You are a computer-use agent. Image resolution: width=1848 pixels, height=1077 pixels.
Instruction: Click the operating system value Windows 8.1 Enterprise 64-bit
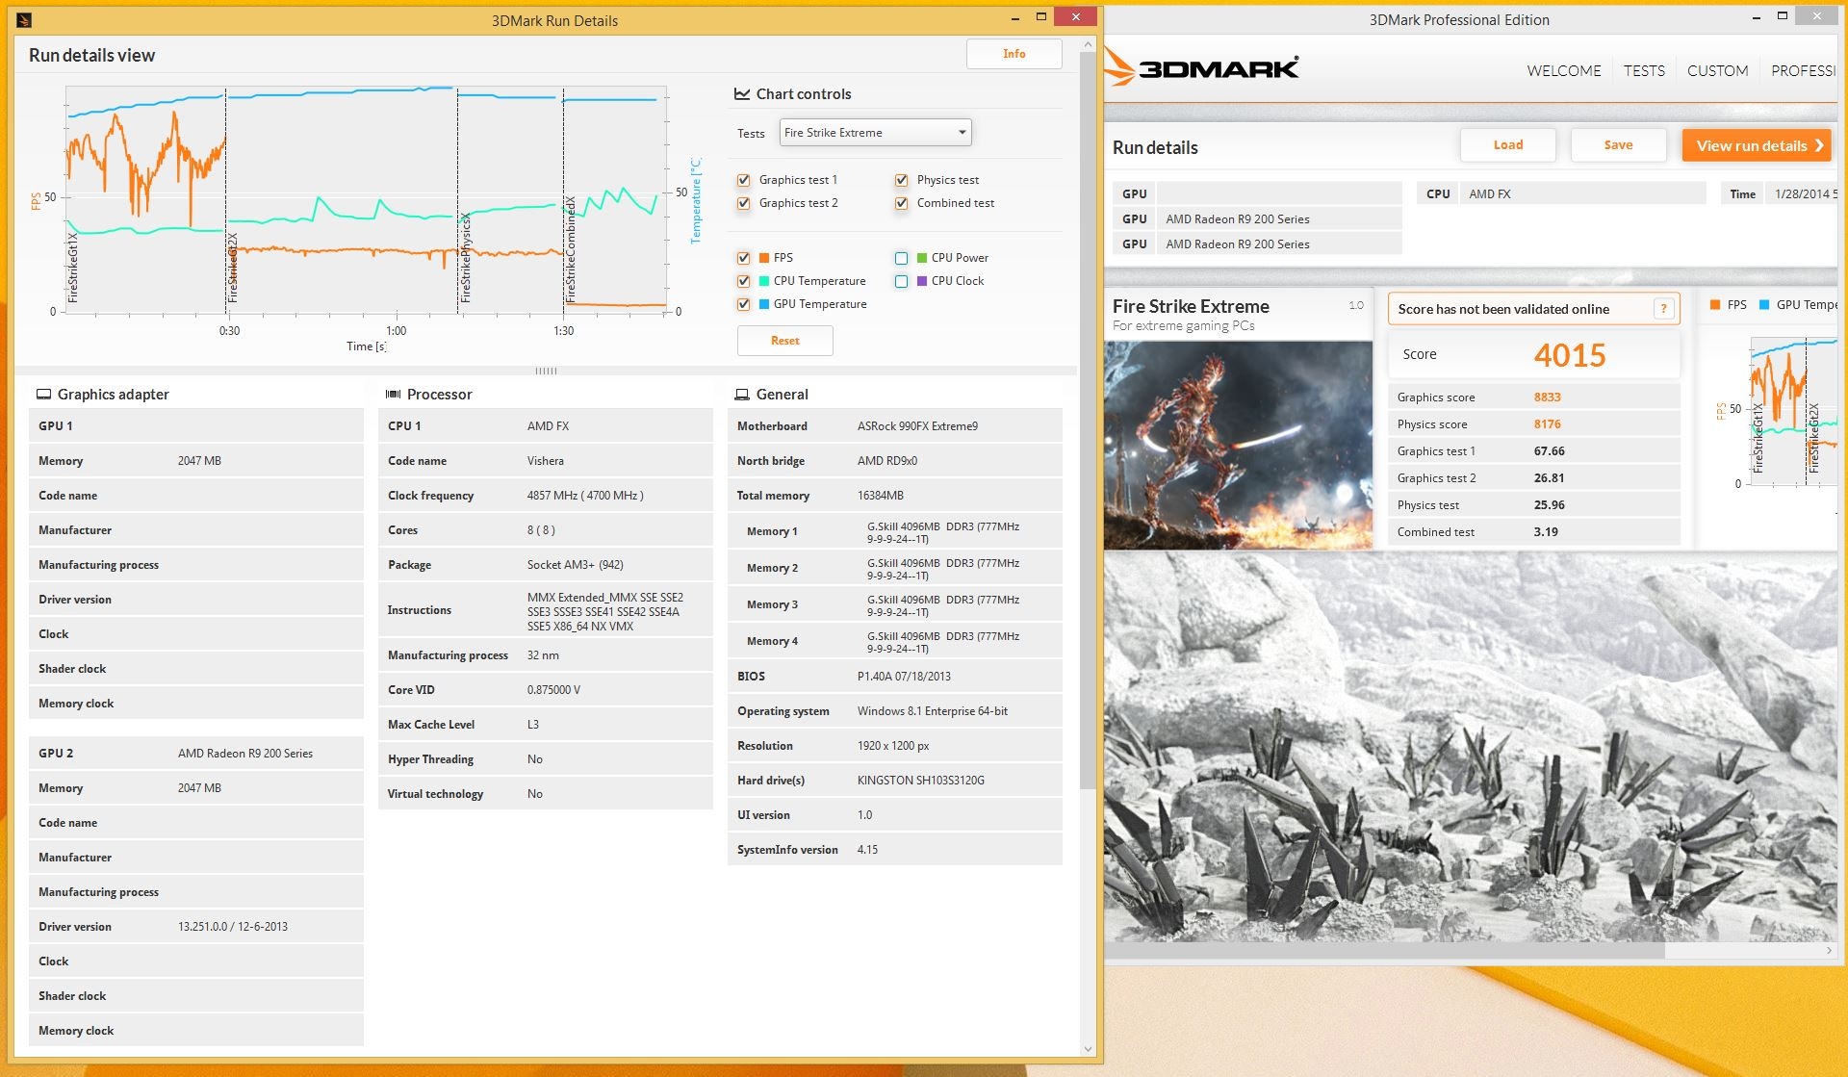933,711
